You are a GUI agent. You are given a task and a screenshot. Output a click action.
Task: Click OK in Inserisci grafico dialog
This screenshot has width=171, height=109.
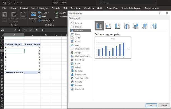point(151,105)
